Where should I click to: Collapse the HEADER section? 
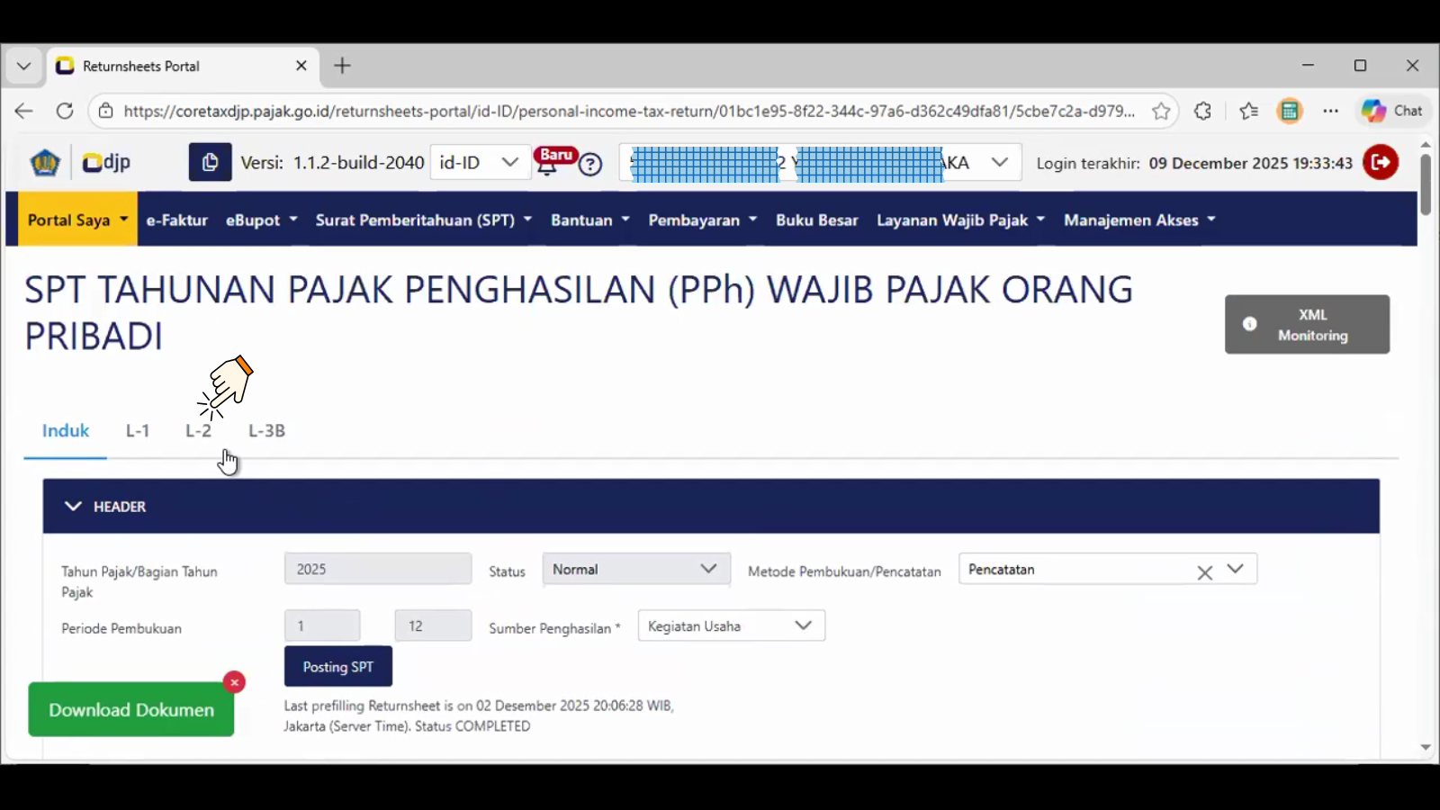[74, 507]
